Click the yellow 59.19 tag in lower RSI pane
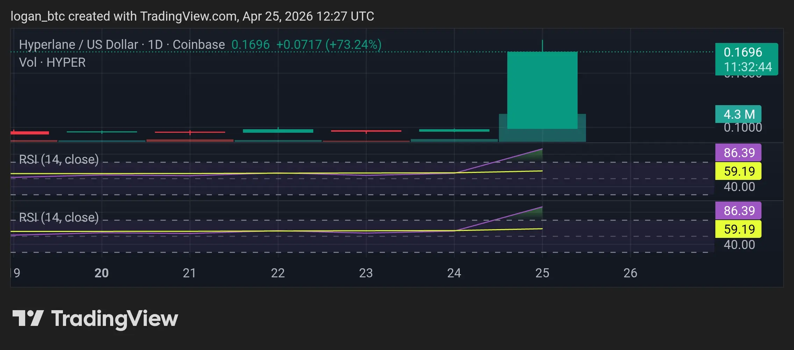The image size is (794, 350). [738, 229]
